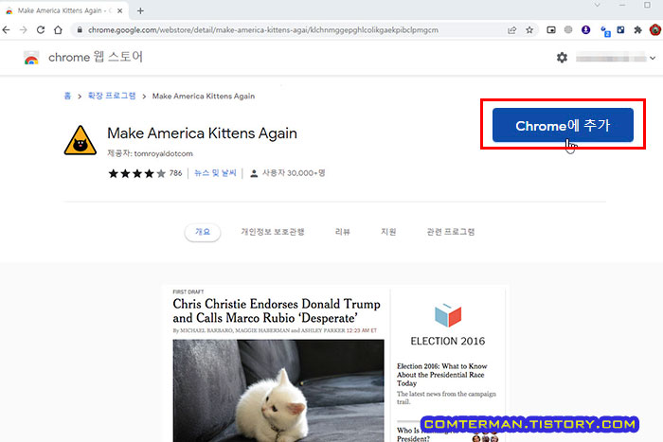
Task: Reload the current page
Action: pos(41,30)
